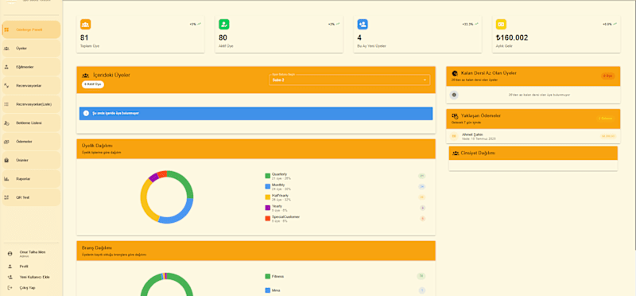Open Rezervasyonlar(Liste) from the sidebar
The height and width of the screenshot is (296, 636).
click(31, 104)
